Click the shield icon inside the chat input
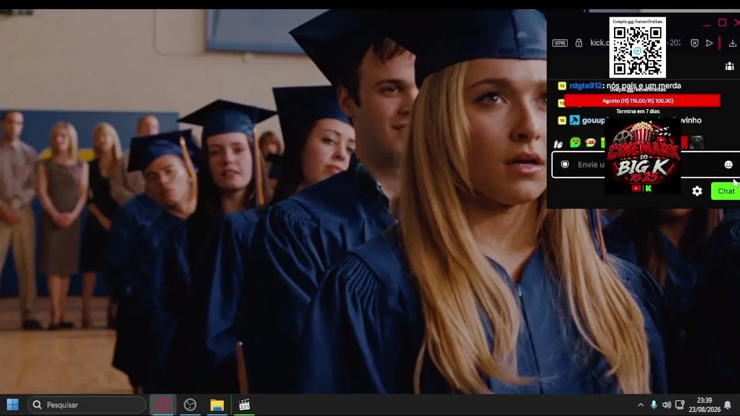The width and height of the screenshot is (740, 416). coord(565,165)
